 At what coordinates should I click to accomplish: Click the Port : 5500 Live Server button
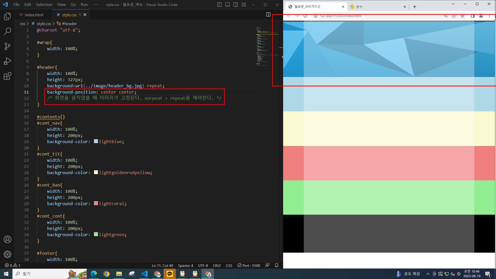pyautogui.click(x=249, y=266)
